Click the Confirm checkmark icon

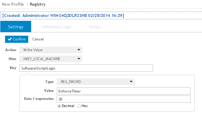(x=10, y=39)
